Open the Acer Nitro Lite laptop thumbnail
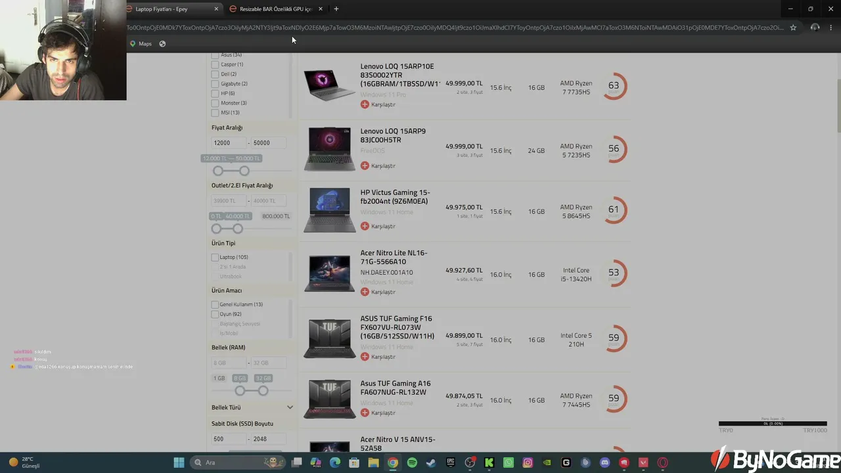The width and height of the screenshot is (841, 473). [329, 273]
